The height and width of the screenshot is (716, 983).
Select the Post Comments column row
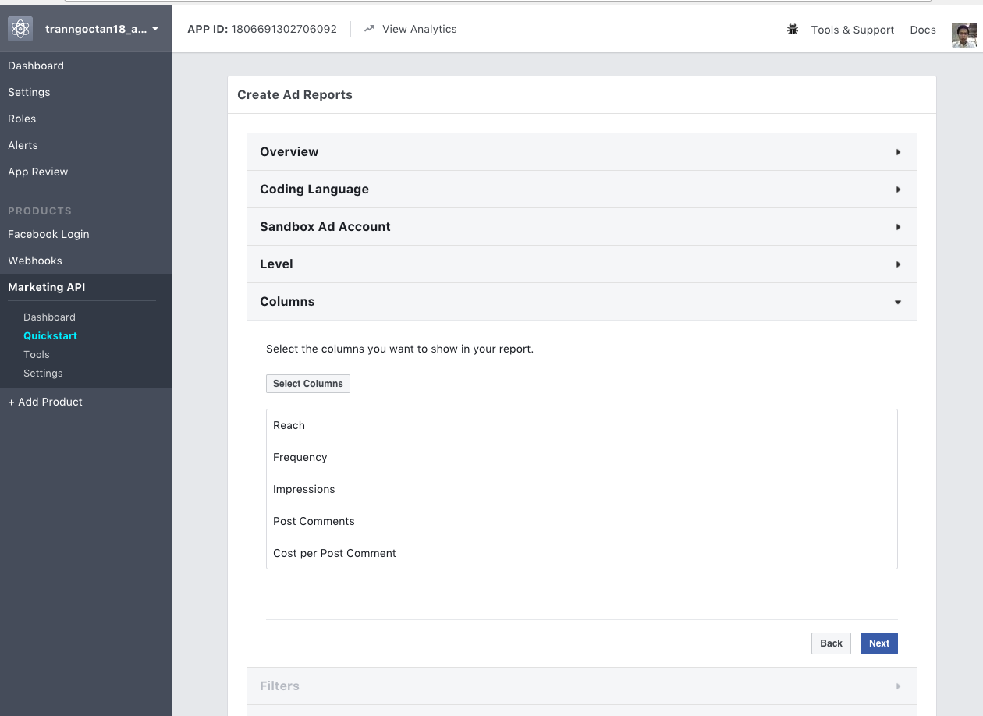tap(582, 521)
